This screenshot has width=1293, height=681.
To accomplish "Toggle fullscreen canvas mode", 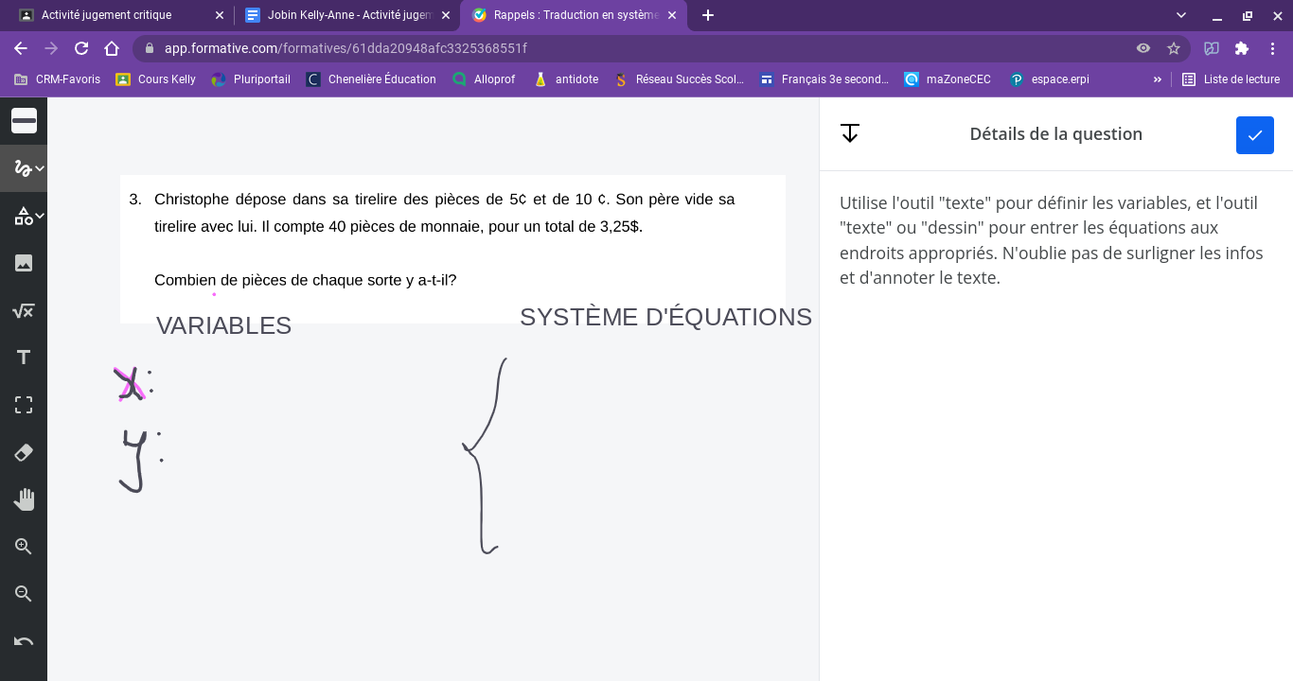I will coord(24,405).
